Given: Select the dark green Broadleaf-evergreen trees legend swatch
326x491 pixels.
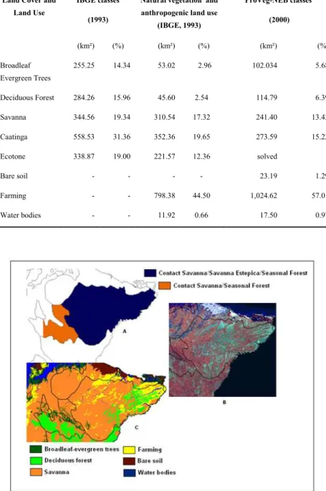Looking at the screenshot, I should 36,449.
